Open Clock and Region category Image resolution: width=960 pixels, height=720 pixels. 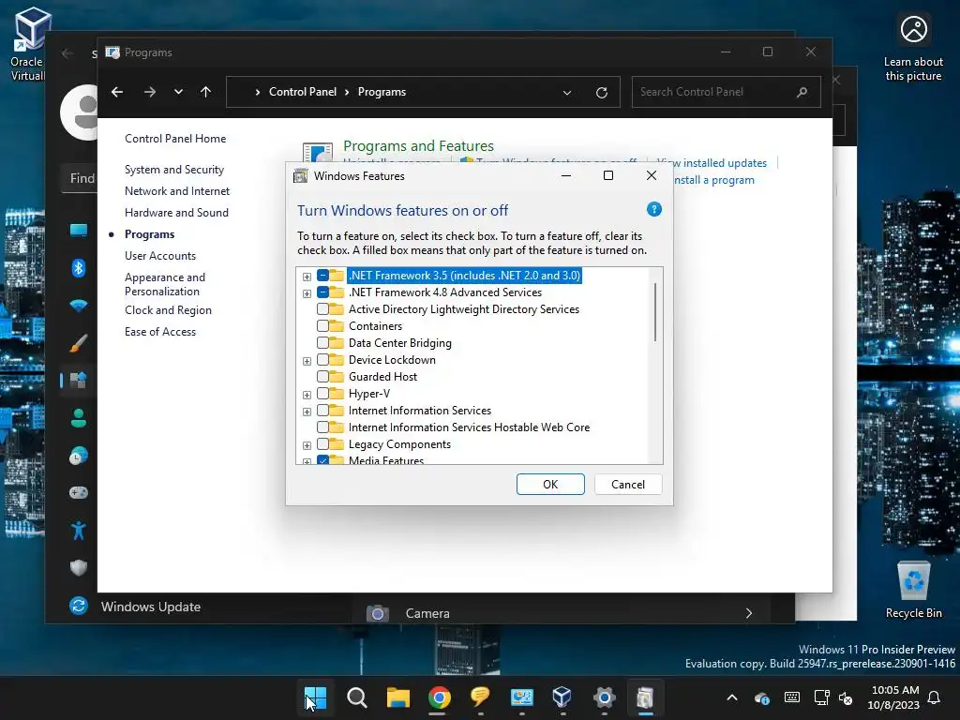168,309
